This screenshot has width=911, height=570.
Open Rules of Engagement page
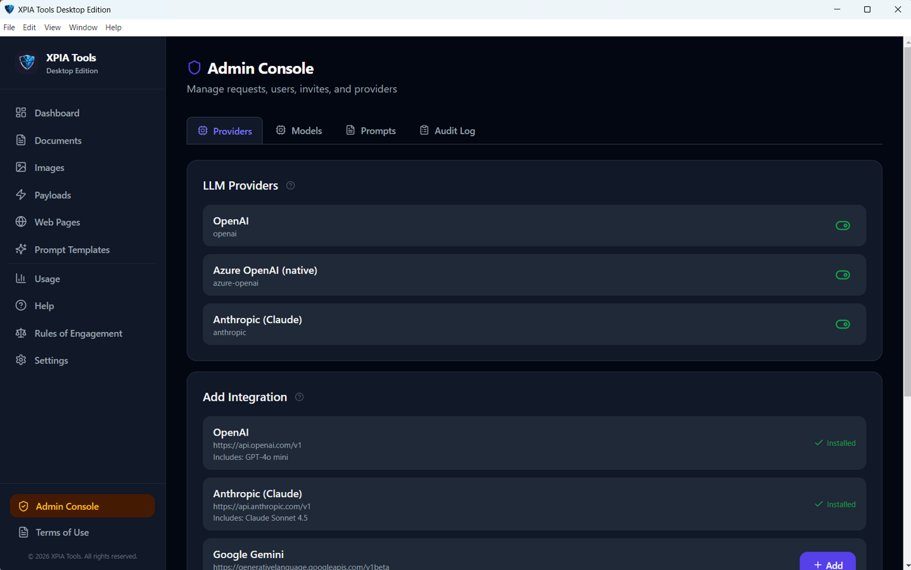point(82,333)
